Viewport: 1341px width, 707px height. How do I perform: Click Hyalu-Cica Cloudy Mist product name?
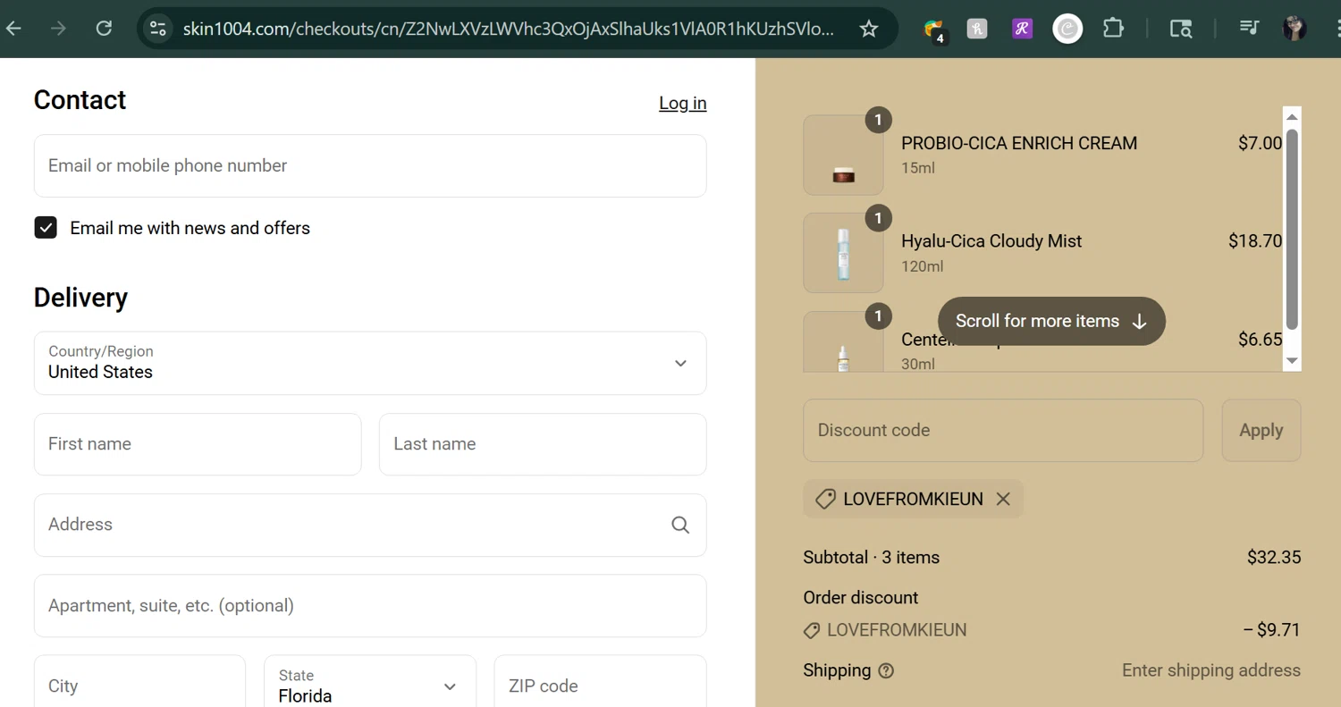tap(991, 241)
